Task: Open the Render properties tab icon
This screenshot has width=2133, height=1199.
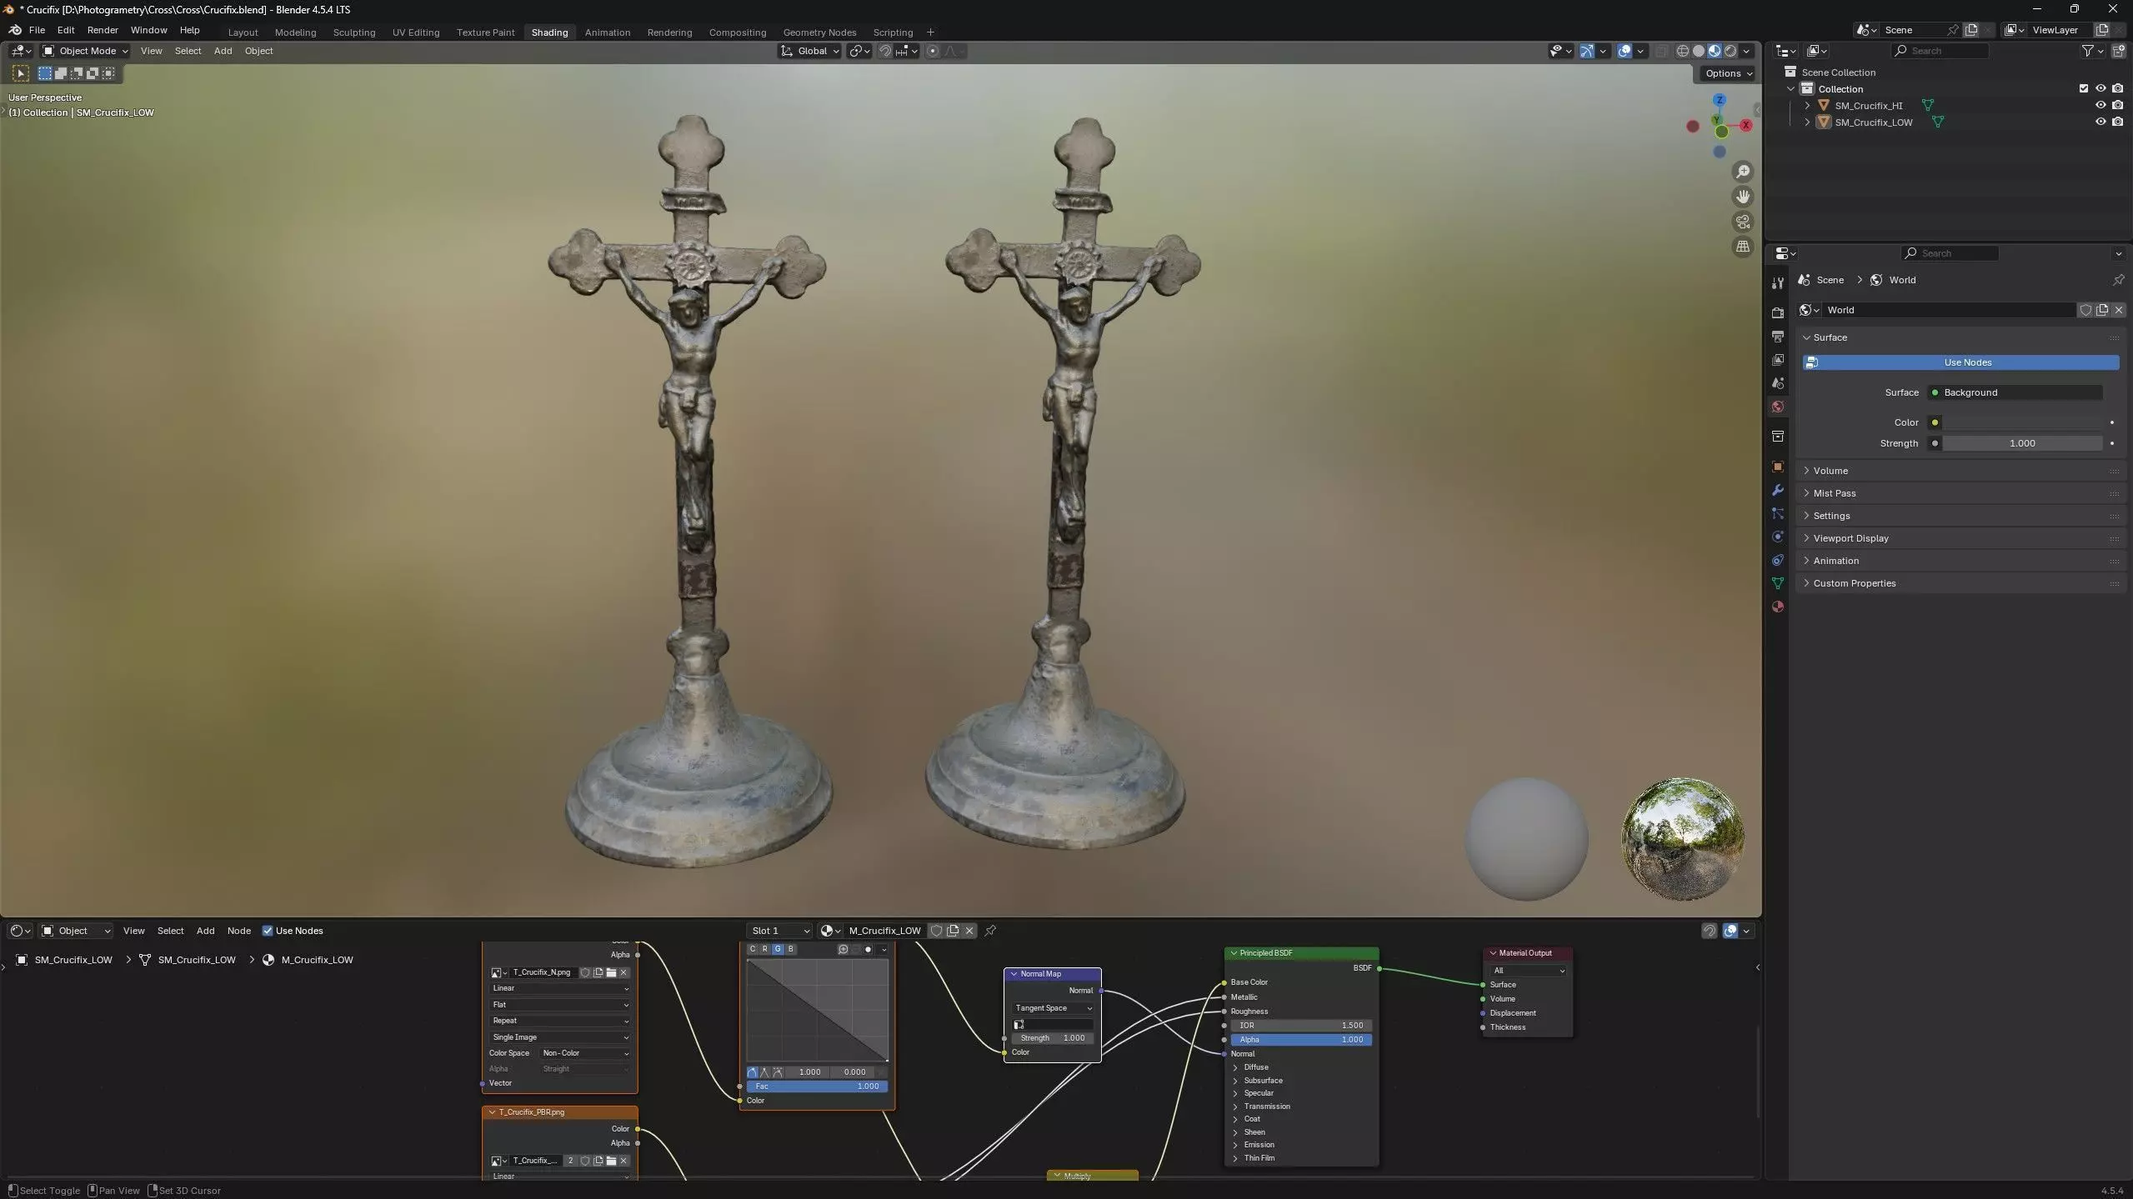Action: [x=1778, y=312]
